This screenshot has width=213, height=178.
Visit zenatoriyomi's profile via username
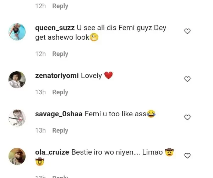(x=57, y=76)
